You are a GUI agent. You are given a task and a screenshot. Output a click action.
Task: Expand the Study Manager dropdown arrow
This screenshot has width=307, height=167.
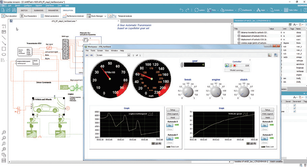(105, 16)
